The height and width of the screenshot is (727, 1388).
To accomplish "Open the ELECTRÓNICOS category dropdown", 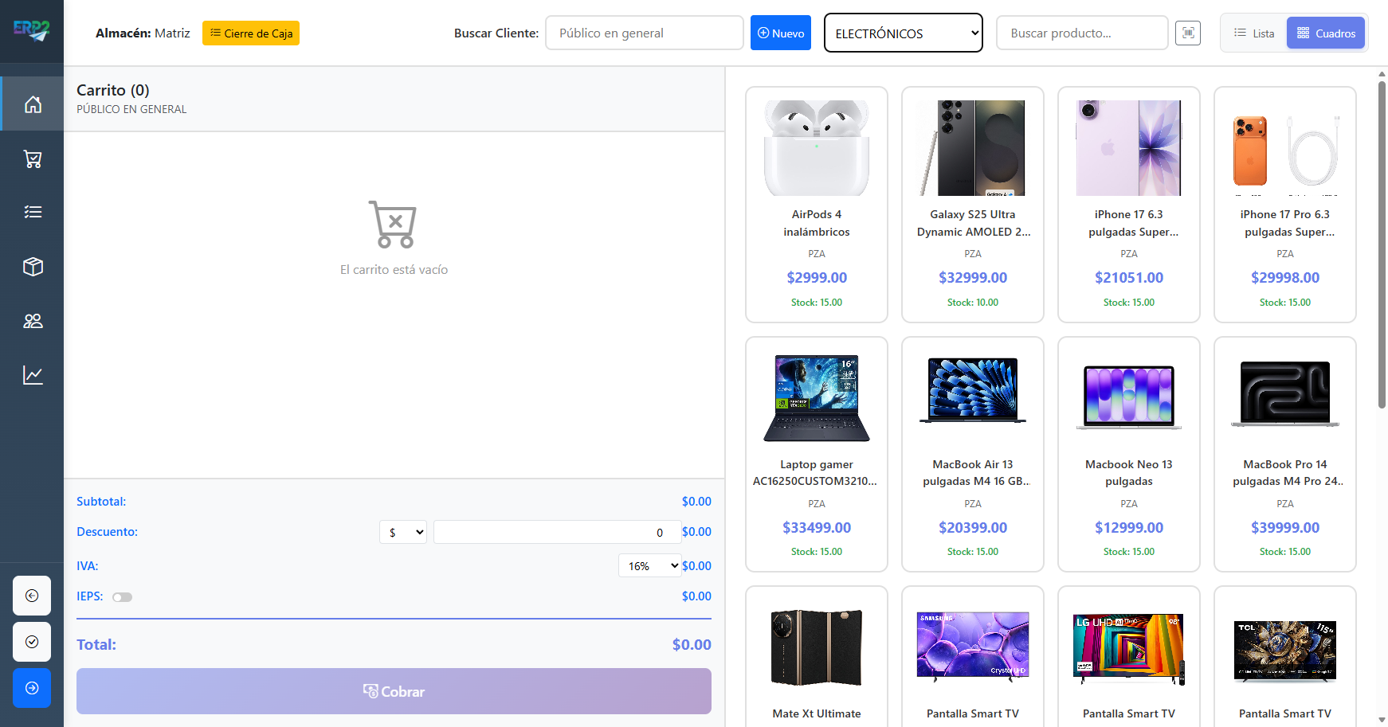I will point(903,33).
